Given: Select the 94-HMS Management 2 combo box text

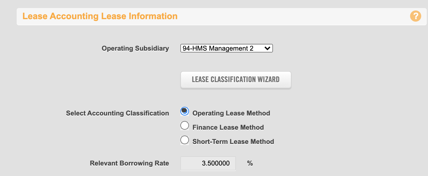Looking at the screenshot, I should click(218, 48).
